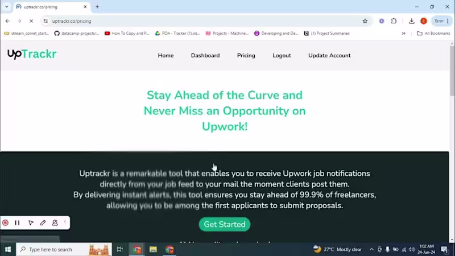
Task: Open the Pricing nav link
Action: [x=246, y=55]
